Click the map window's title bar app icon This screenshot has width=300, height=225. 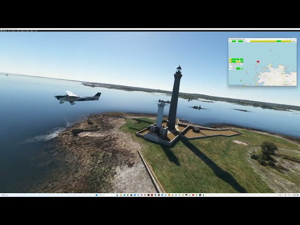(x=230, y=39)
